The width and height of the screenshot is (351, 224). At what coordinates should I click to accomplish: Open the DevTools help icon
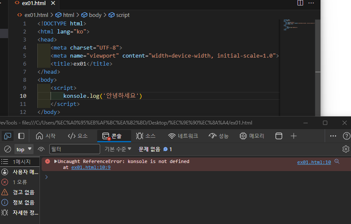click(346, 136)
